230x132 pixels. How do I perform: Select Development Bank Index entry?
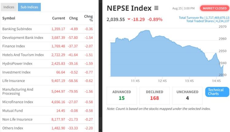click(x=23, y=37)
